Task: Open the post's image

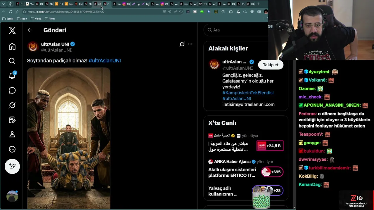Action: 69,138
